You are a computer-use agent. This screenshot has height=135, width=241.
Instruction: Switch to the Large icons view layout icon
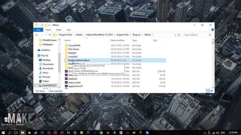pos(212,91)
